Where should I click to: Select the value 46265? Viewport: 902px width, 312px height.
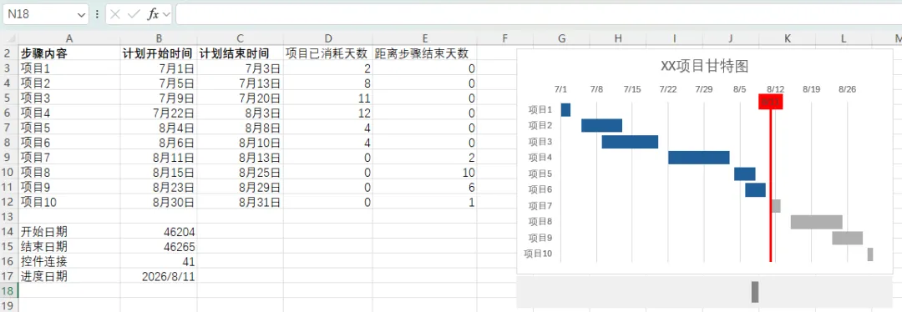click(x=159, y=246)
